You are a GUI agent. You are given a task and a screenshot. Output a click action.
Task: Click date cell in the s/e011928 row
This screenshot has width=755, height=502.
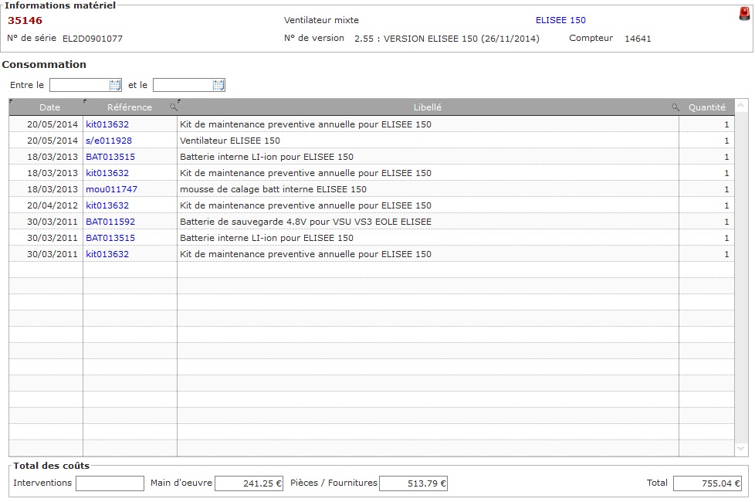46,141
